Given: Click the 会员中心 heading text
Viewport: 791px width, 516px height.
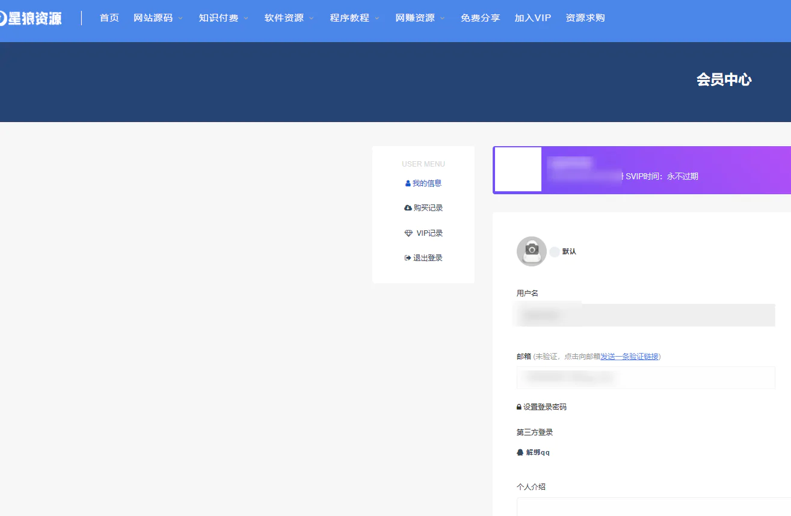Looking at the screenshot, I should click(x=724, y=80).
